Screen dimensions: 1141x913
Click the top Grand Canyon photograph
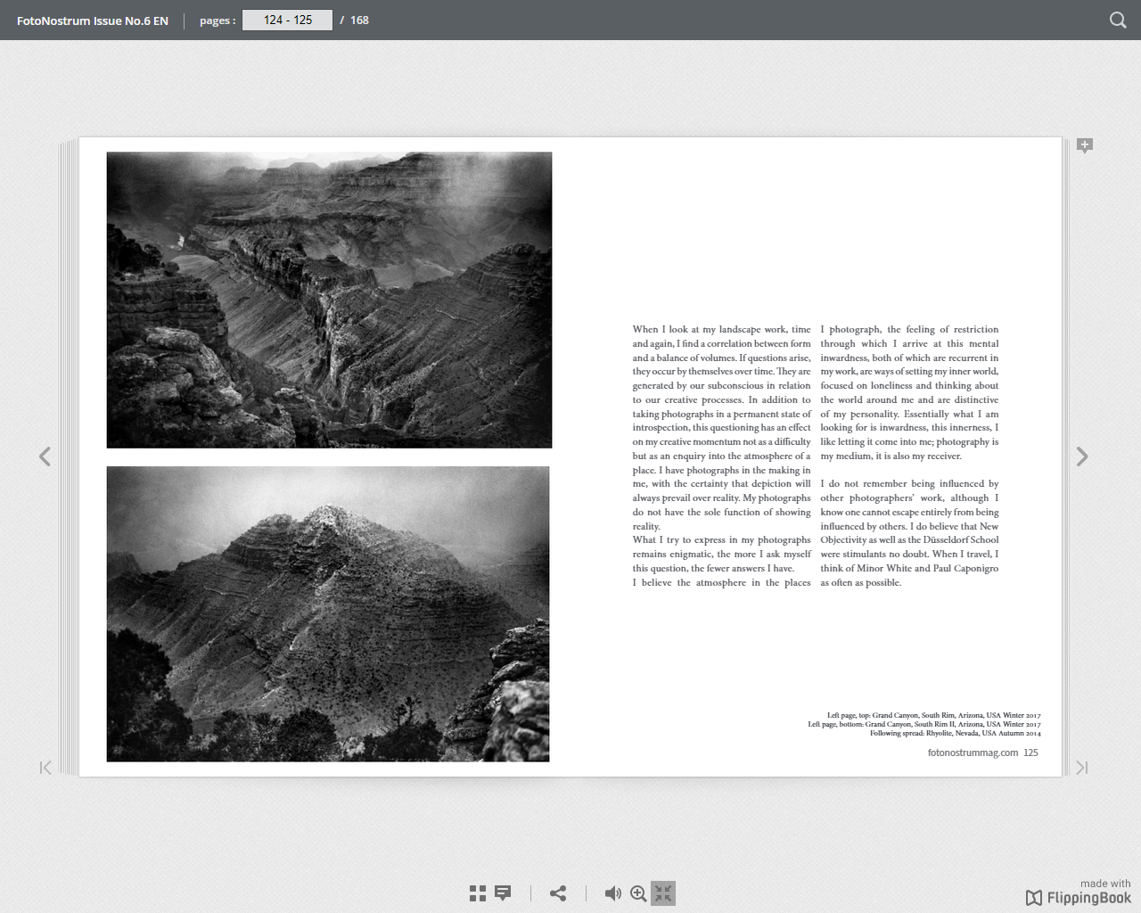(329, 300)
